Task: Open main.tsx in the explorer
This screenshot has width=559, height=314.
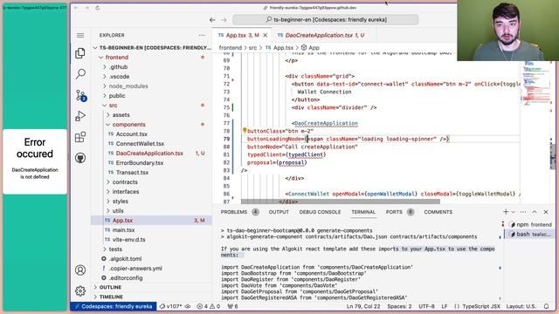Action: click(x=123, y=230)
